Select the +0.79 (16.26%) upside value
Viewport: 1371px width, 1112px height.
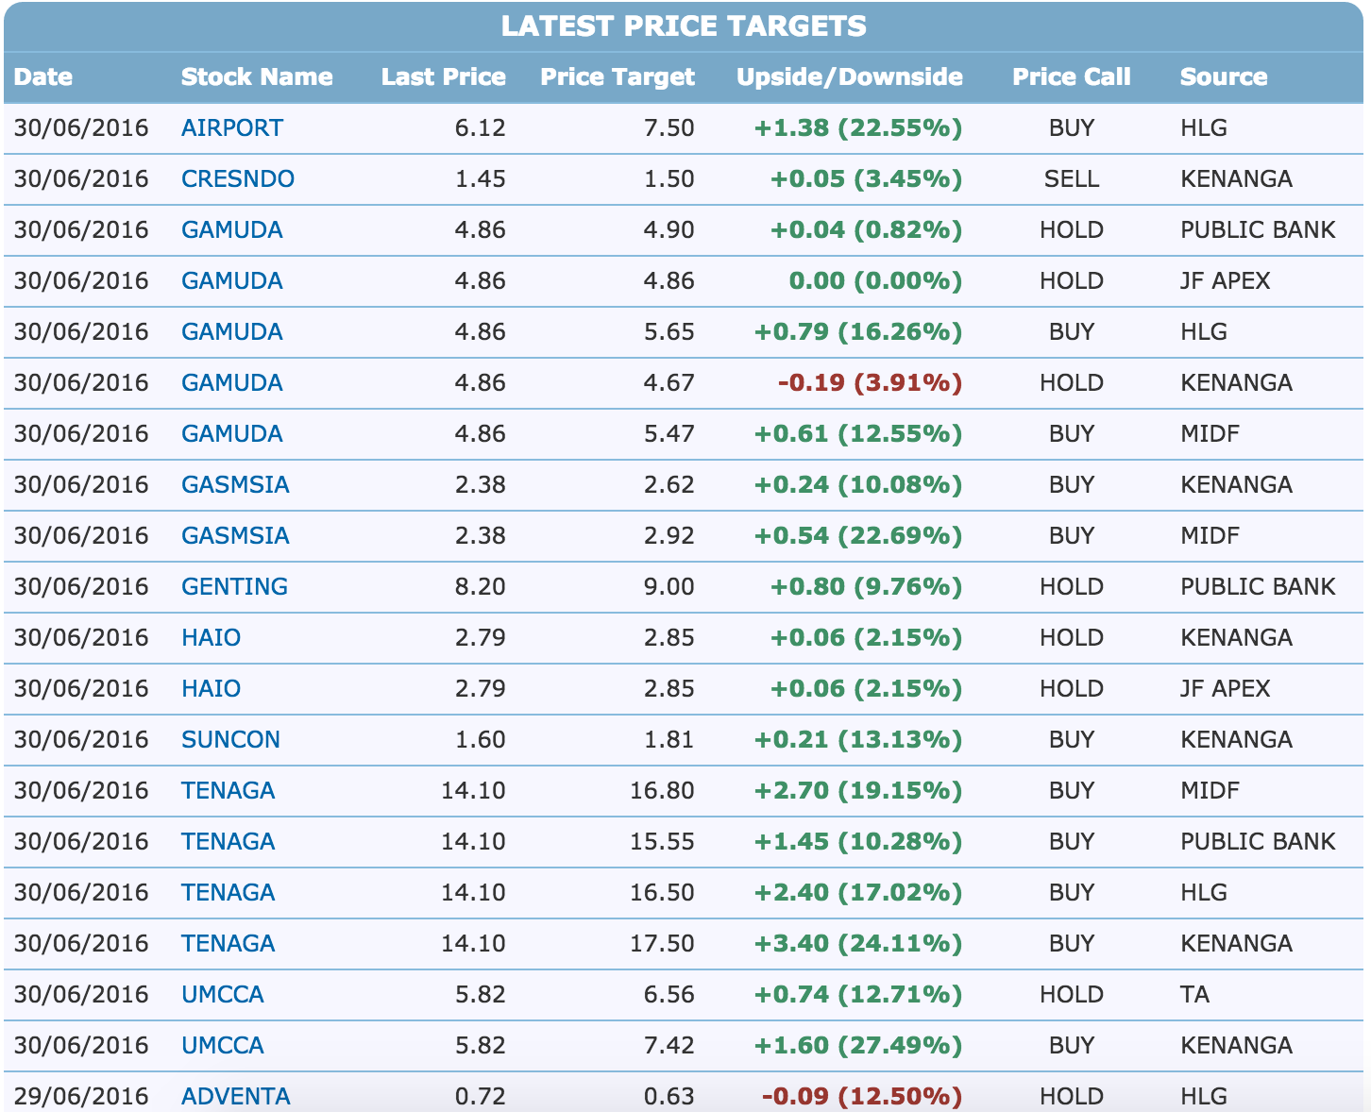click(x=858, y=332)
